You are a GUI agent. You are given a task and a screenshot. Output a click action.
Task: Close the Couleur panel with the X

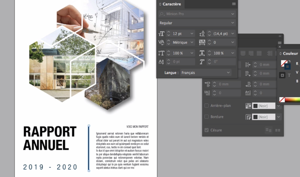280,47
